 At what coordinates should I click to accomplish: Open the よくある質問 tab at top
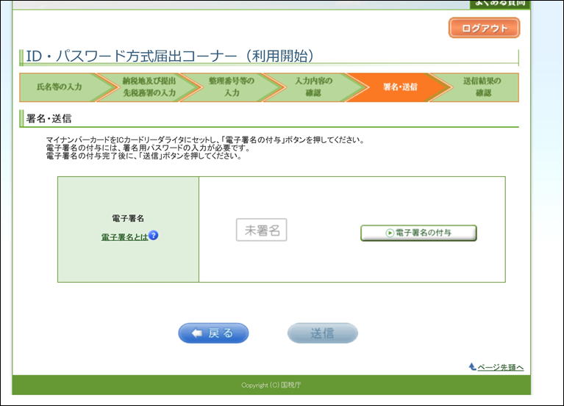(500, 4)
